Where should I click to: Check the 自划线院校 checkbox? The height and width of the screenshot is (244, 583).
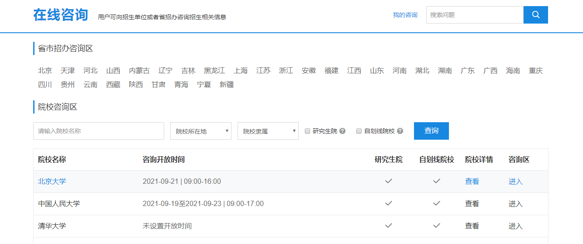[359, 131]
